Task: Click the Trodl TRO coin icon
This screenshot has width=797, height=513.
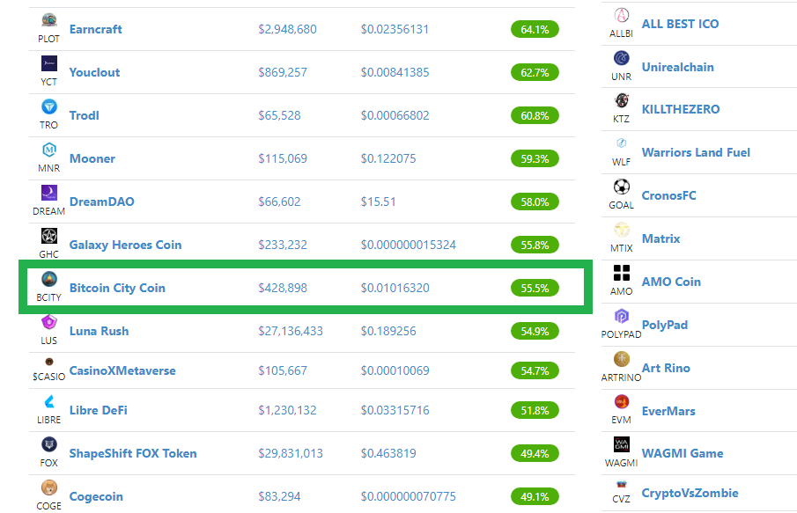Action: coord(48,106)
